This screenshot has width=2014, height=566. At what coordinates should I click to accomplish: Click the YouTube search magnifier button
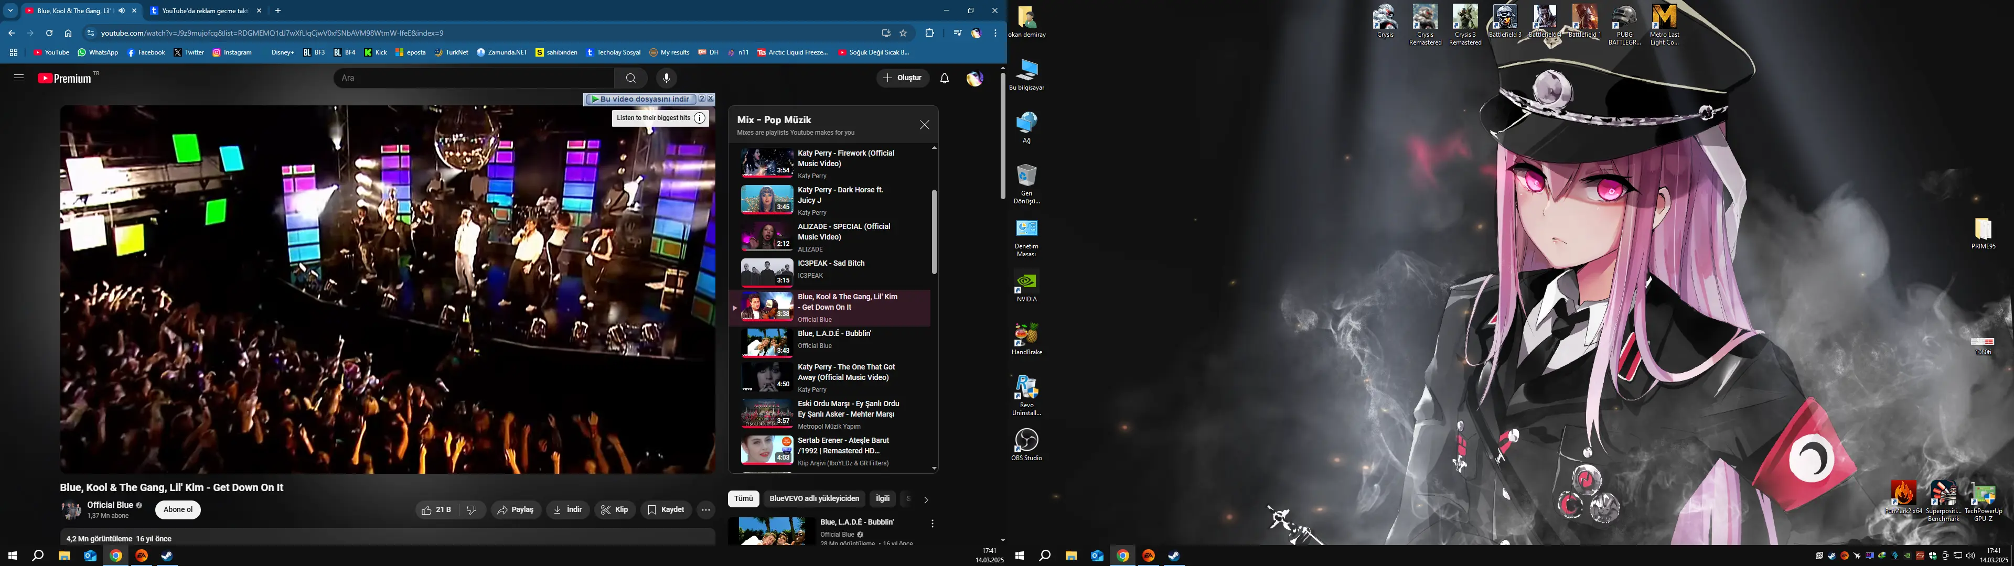[631, 78]
